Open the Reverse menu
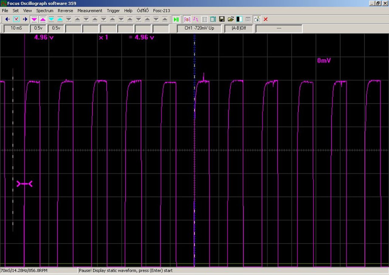Viewport: 389px width, 275px height. tap(65, 11)
